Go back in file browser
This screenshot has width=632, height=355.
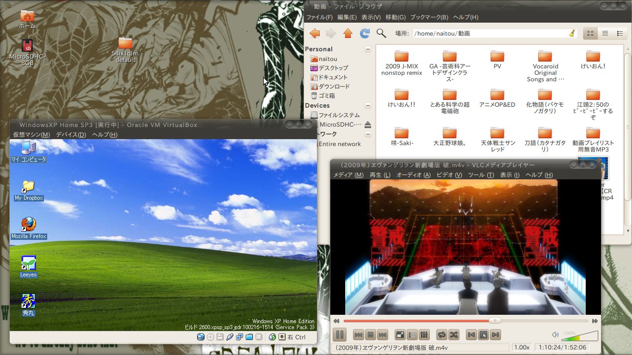pos(315,33)
